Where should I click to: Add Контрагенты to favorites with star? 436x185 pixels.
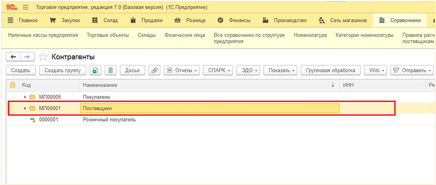pyautogui.click(x=43, y=57)
